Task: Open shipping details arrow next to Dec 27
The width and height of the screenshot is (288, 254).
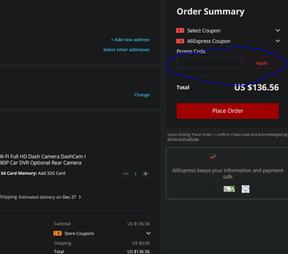Action: (x=80, y=197)
